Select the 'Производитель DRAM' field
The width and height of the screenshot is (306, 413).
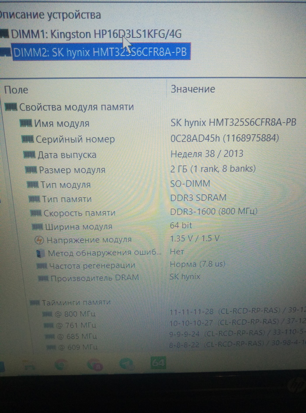tap(94, 278)
